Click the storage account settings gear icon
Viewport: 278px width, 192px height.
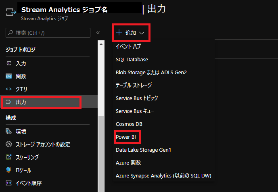click(x=9, y=144)
